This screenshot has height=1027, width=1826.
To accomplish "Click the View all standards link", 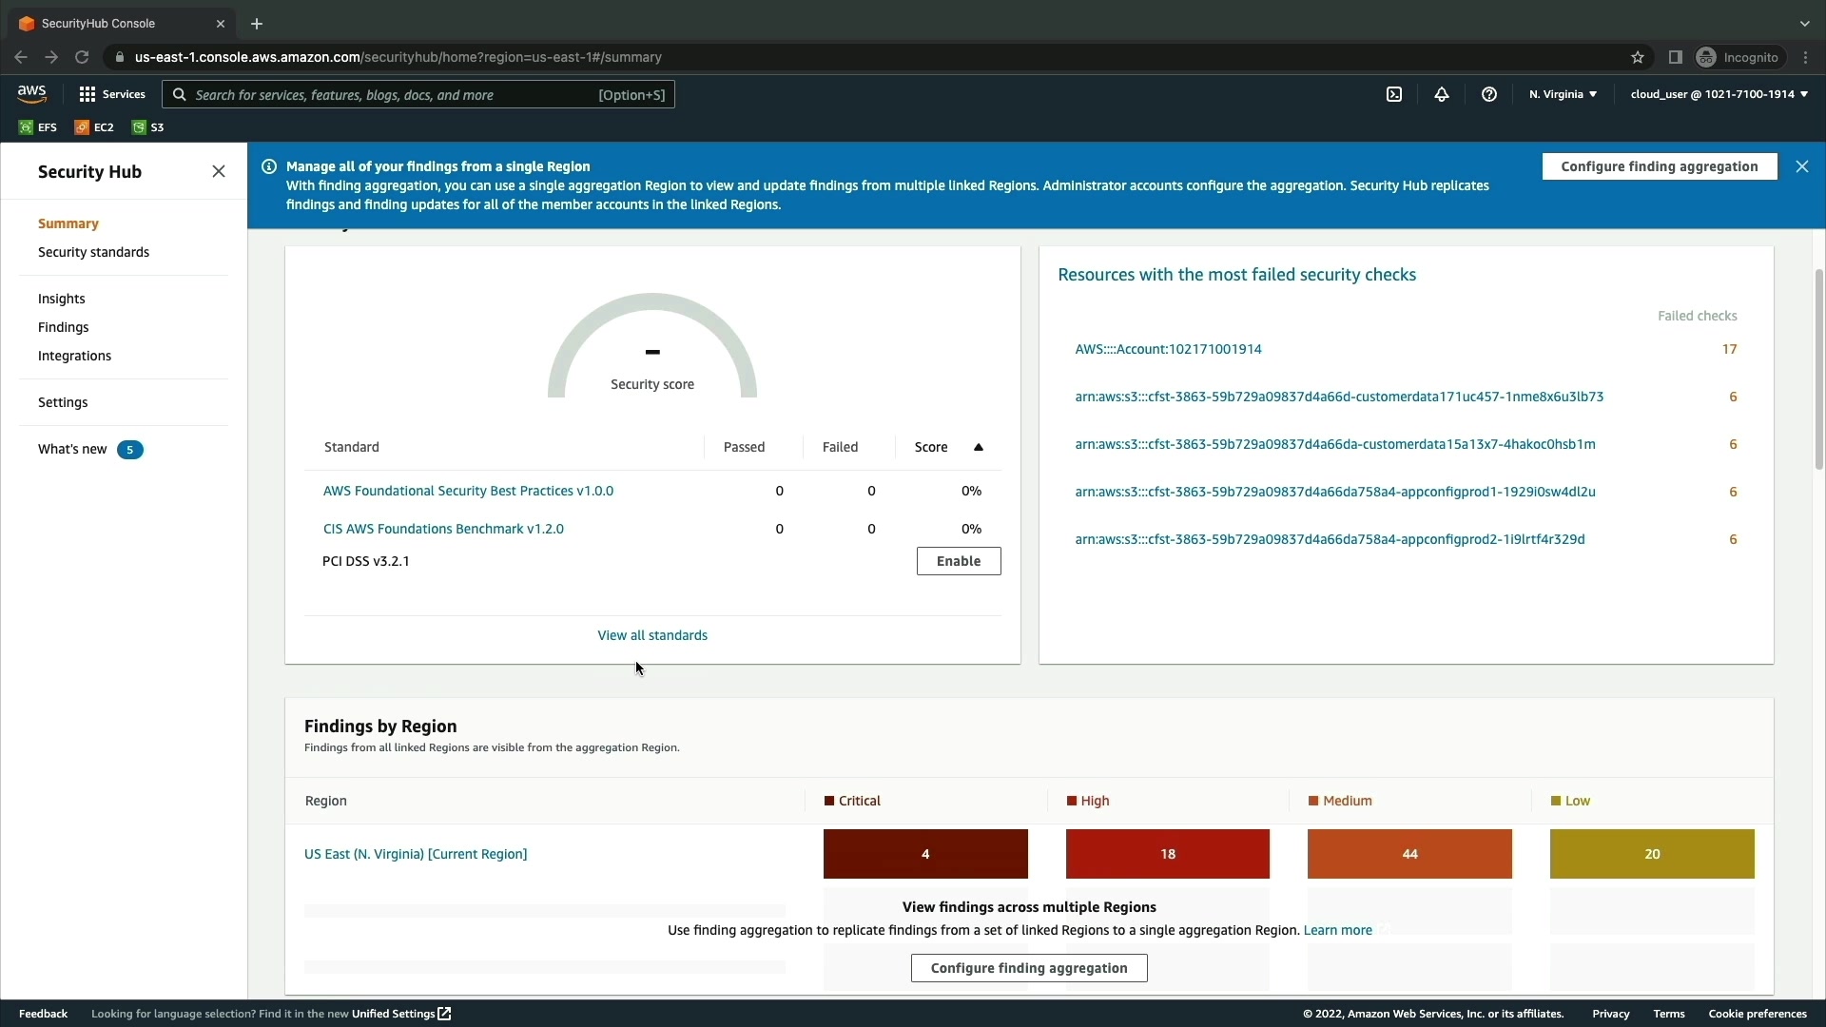I will click(x=652, y=635).
